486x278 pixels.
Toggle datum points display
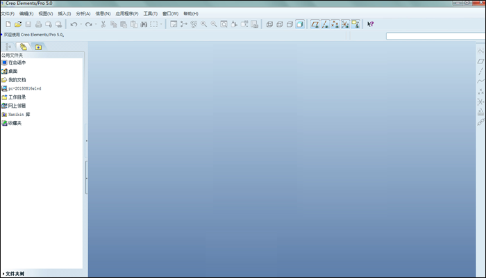pos(335,24)
